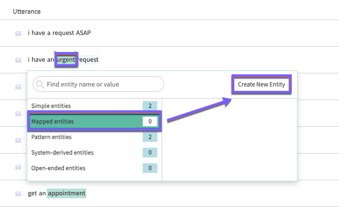Viewport: 339px width, 207px height.
Task: Select Mapped entities category
Action: pos(94,121)
